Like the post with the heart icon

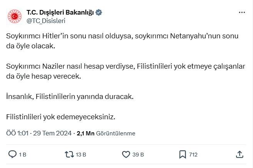tap(126, 155)
